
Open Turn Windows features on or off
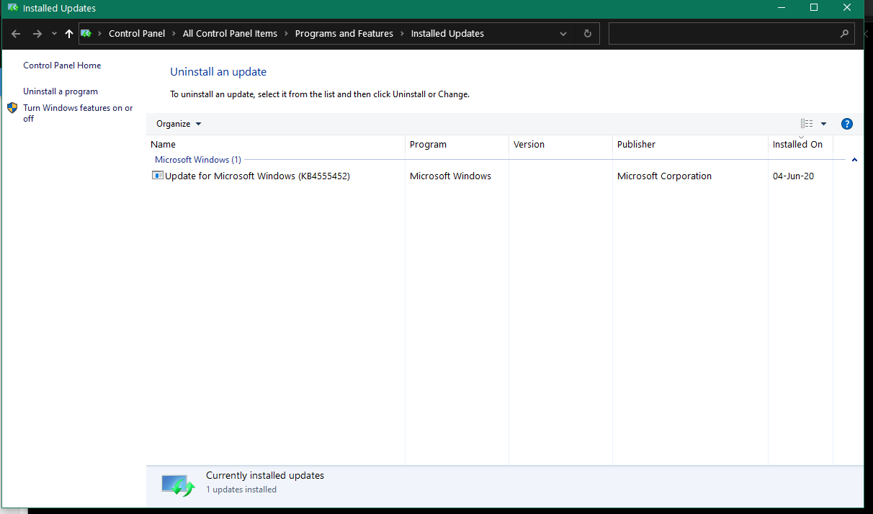point(78,113)
